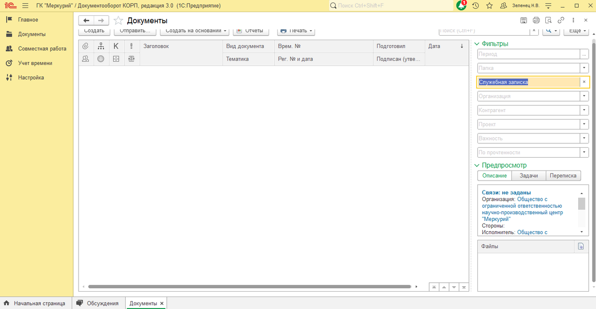Collapse the Фильтры section
596x309 pixels.
point(477,44)
